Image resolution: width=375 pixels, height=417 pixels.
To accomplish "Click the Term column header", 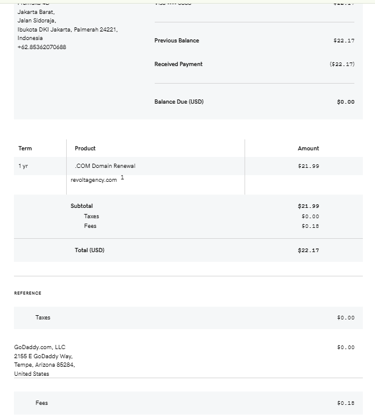I will (x=25, y=148).
